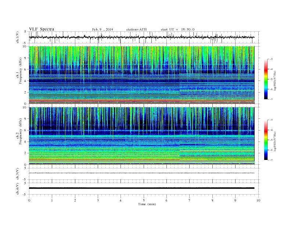Click the ch.1 spectrogram color scale bar

click(266, 79)
